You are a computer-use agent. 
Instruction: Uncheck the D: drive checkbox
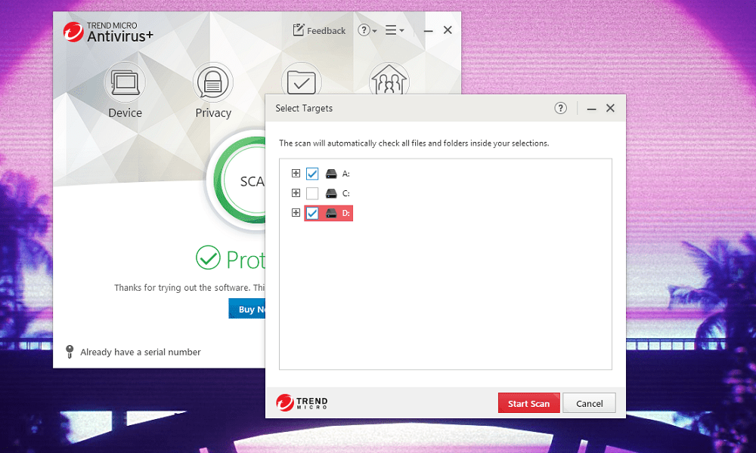312,213
